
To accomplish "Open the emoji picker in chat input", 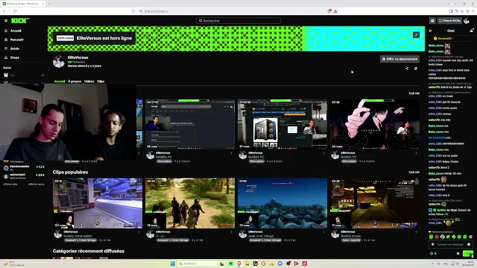I will [x=469, y=245].
